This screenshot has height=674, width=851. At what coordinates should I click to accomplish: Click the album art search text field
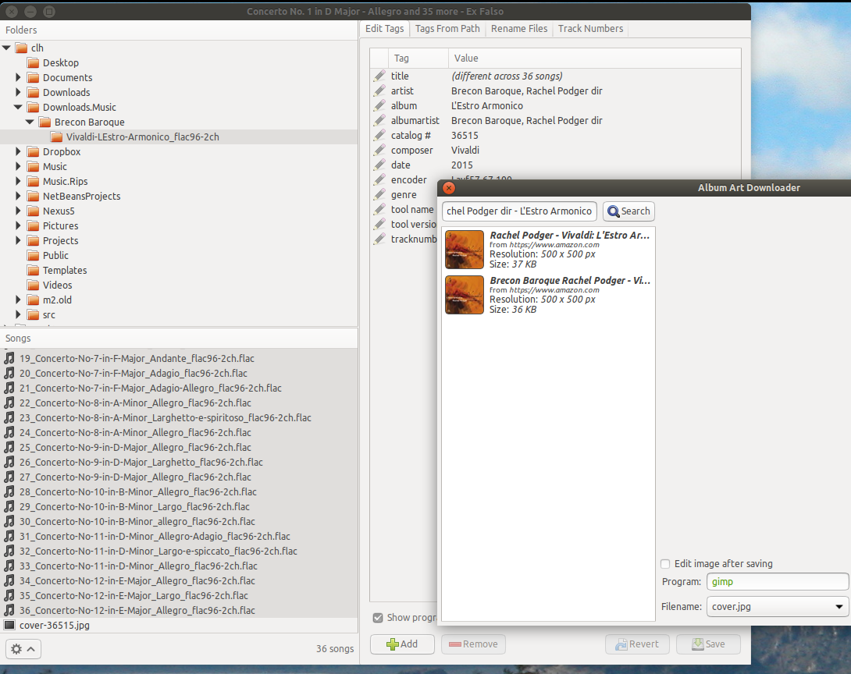pyautogui.click(x=518, y=211)
